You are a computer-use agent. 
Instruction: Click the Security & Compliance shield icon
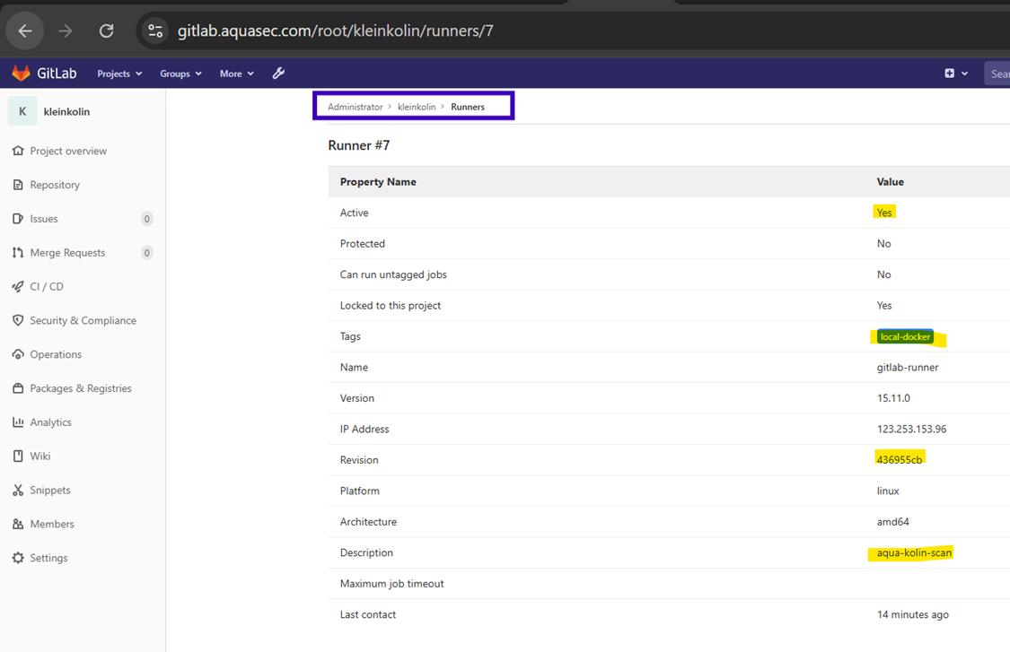pyautogui.click(x=18, y=320)
